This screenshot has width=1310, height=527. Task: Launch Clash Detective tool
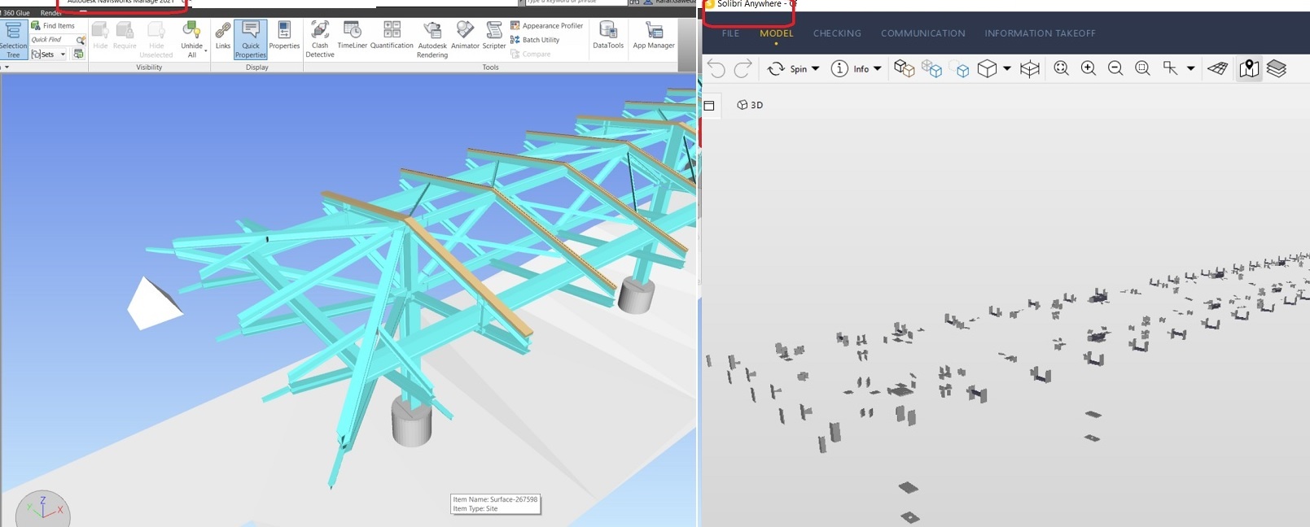click(320, 40)
